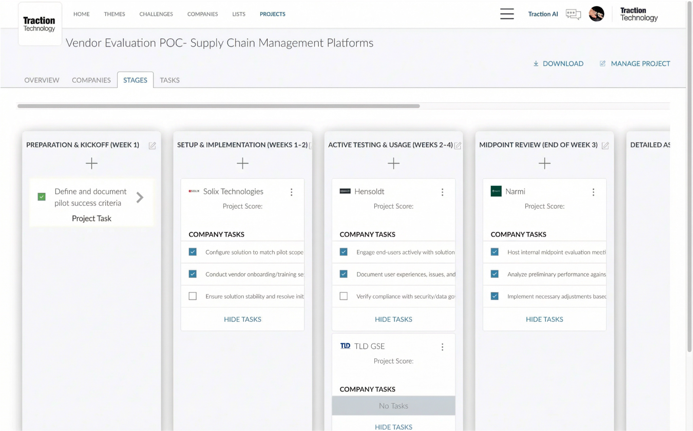
Task: Open Narmi company name
Action: (515, 191)
